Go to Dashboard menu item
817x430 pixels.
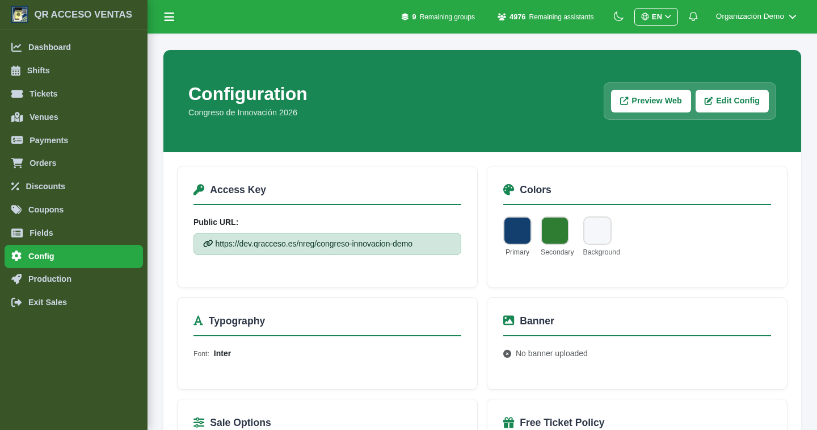tap(74, 47)
